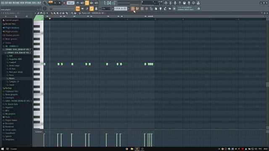Expand the 808 folder
269x151 pixels.
click(11, 56)
